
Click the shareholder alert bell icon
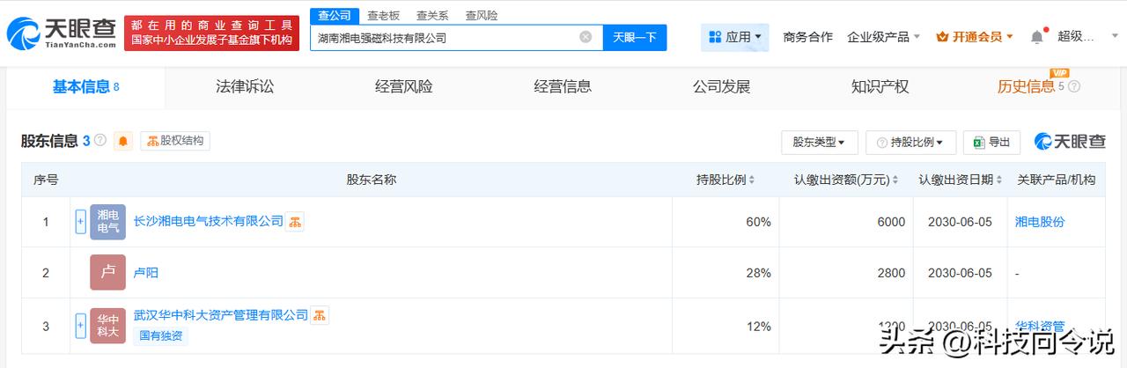[123, 141]
